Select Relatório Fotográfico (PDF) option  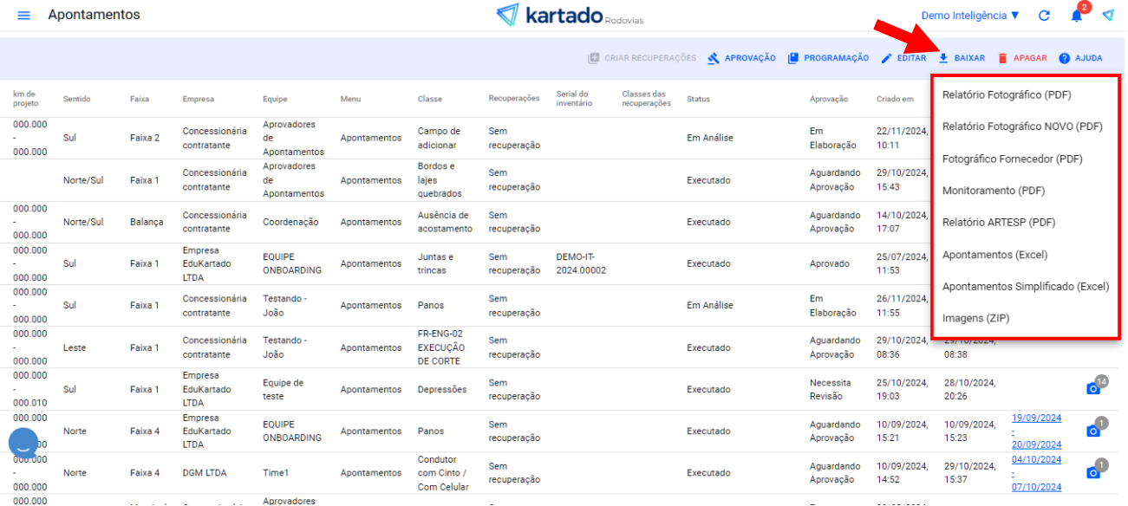1007,94
